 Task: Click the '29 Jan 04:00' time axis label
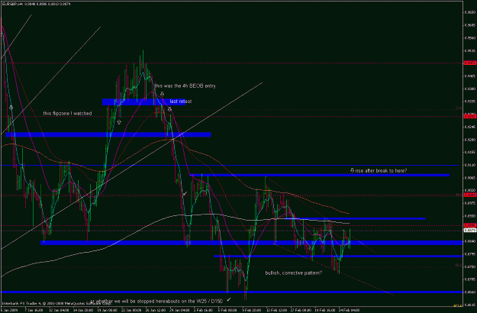(180, 310)
